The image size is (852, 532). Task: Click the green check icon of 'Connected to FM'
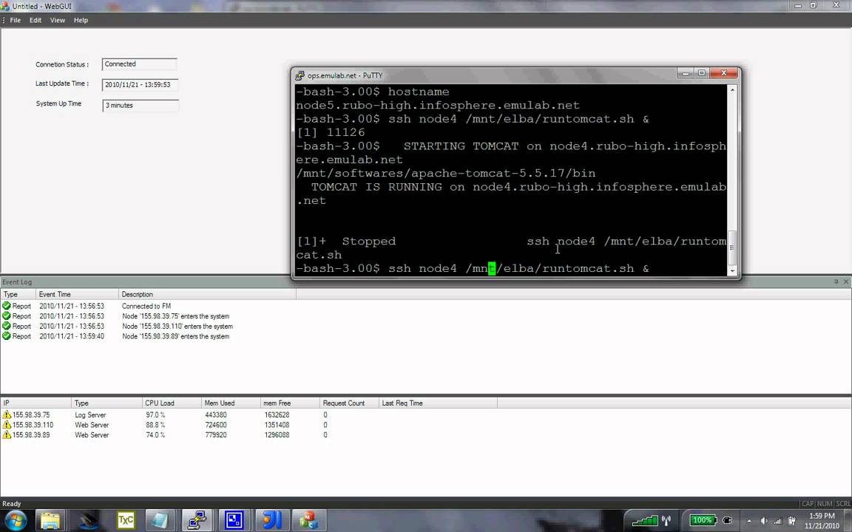pos(7,306)
